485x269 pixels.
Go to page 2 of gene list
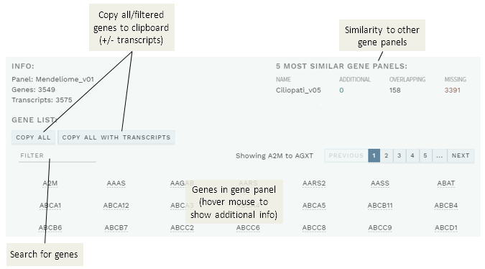tap(387, 155)
